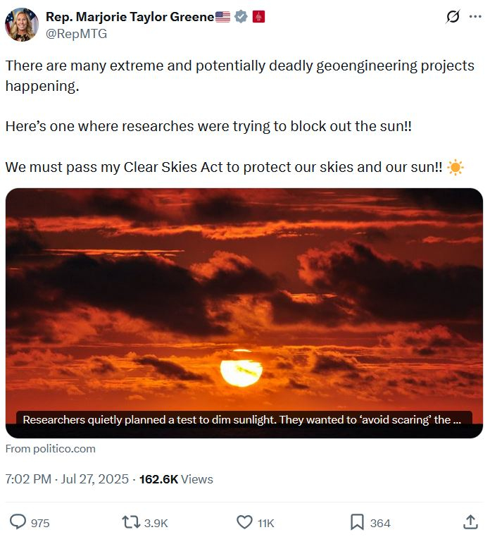The width and height of the screenshot is (490, 537).
Task: View the 162.6K Views analytics
Action: tap(176, 479)
